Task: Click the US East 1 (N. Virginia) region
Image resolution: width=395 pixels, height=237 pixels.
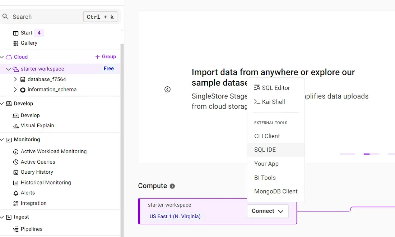Action: point(175,217)
